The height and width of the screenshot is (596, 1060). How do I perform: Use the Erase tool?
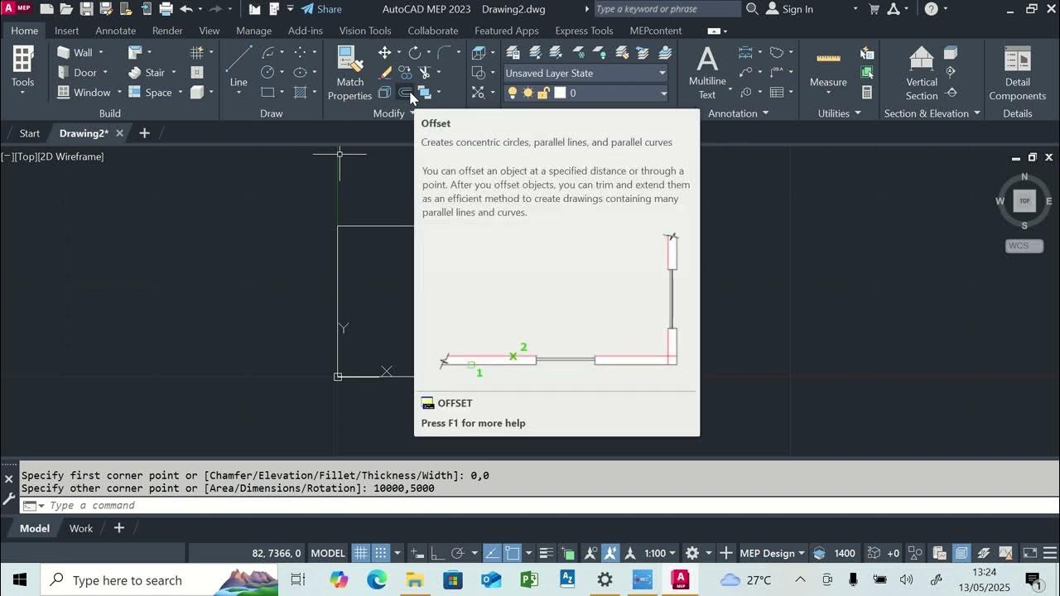click(x=385, y=72)
